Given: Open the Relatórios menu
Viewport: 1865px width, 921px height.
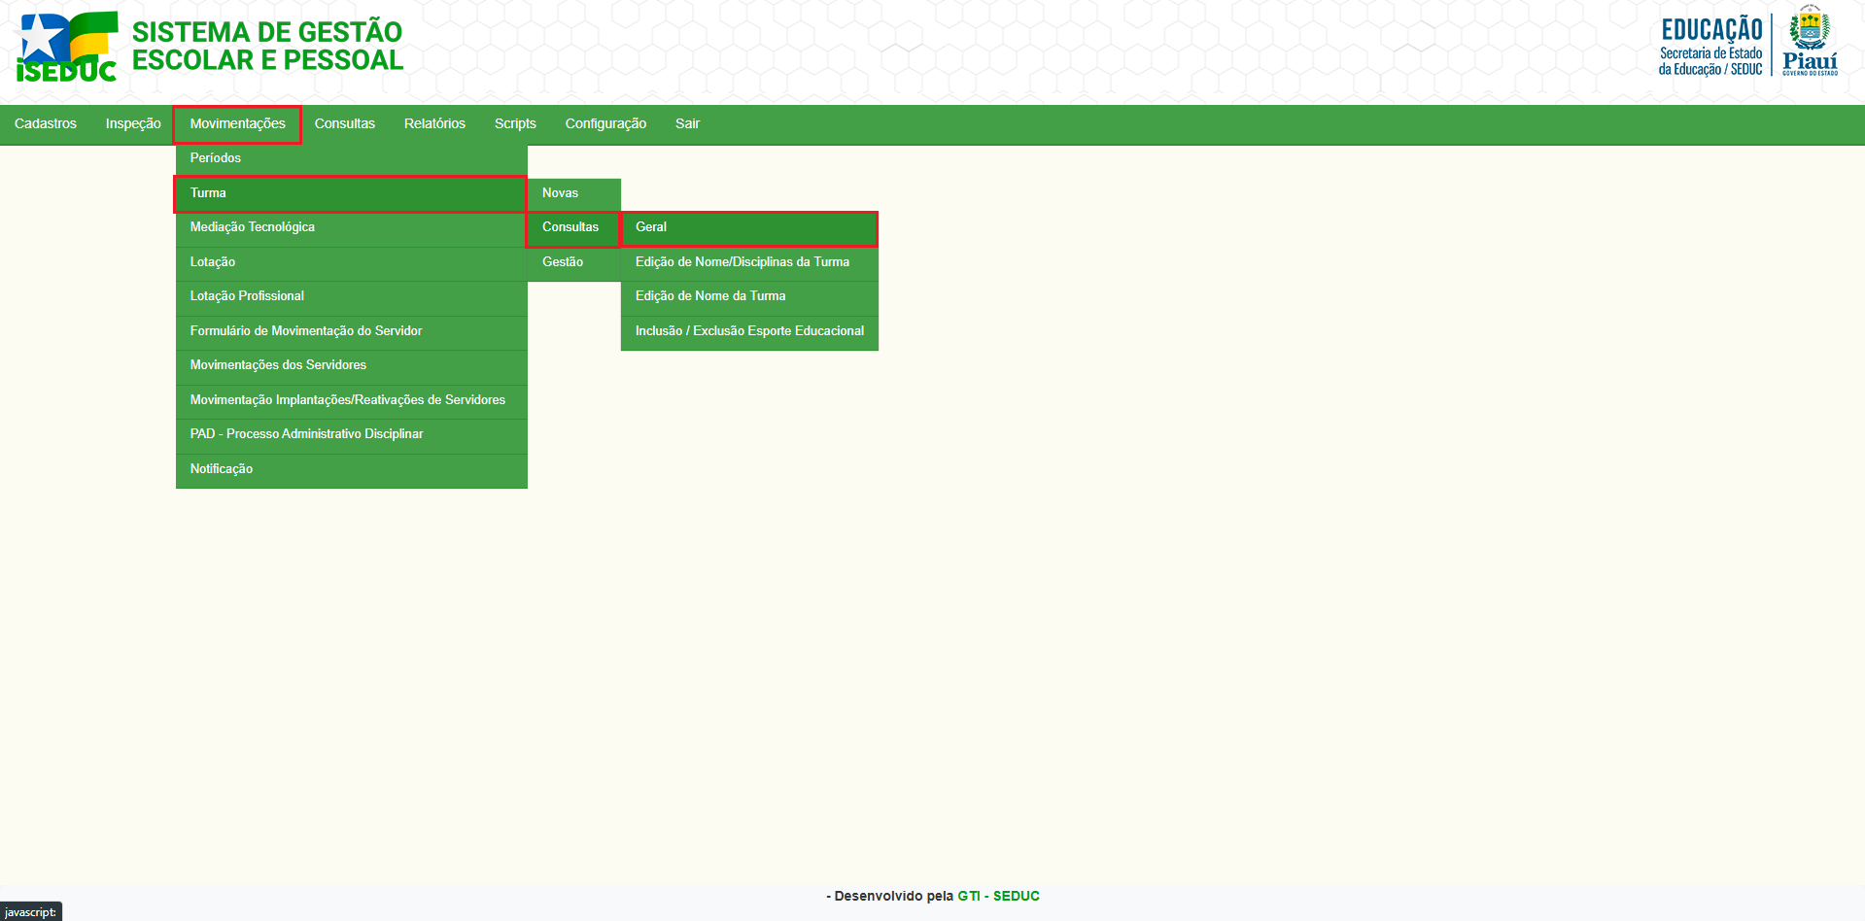Looking at the screenshot, I should point(434,123).
